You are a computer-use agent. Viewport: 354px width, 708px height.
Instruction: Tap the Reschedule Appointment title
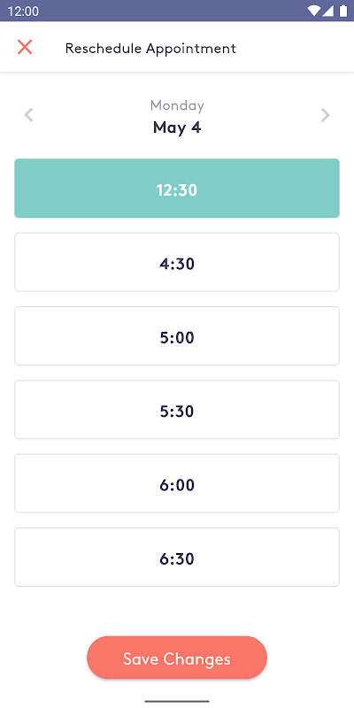tap(150, 49)
